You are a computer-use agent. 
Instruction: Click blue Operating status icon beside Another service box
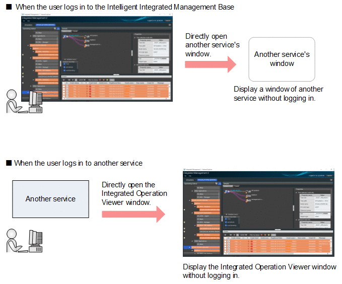[220, 184]
